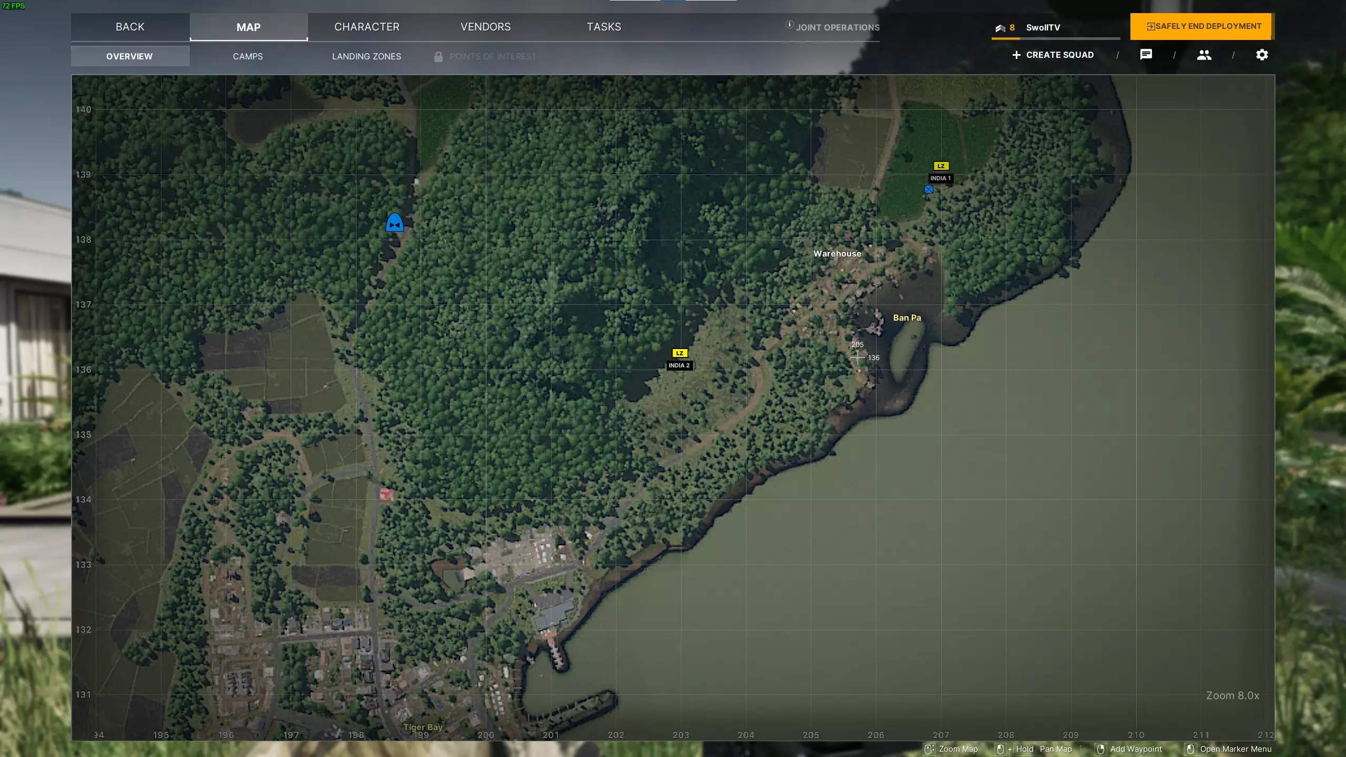Show the Camps map filter
Viewport: 1346px width, 757px height.
click(x=248, y=56)
